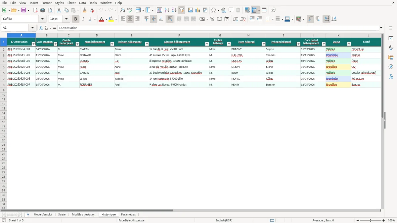Insert Hyperlink globe icon

[224, 10]
